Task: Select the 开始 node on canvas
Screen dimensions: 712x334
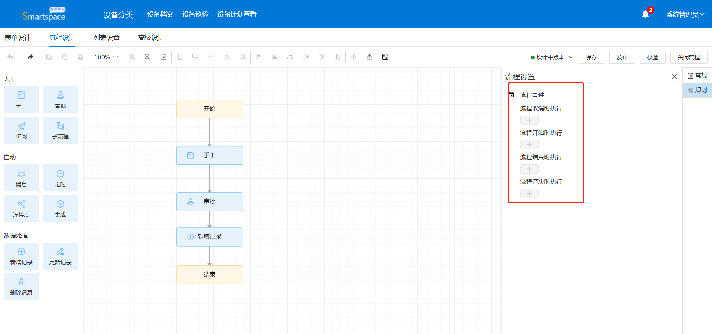Action: click(210, 109)
